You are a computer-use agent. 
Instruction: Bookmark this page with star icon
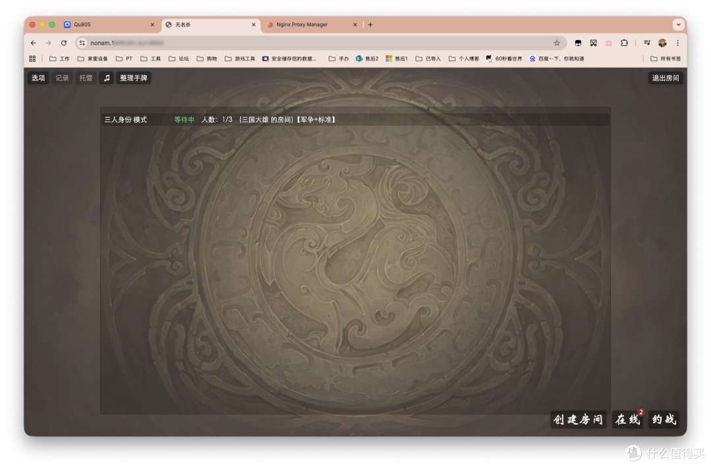pyautogui.click(x=557, y=43)
